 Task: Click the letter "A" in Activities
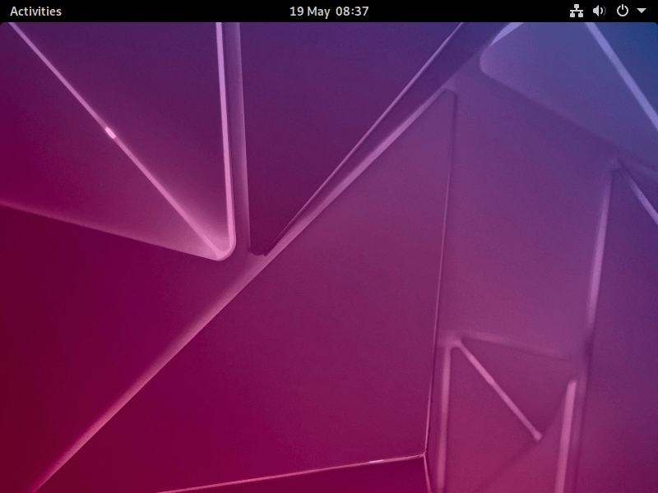pyautogui.click(x=14, y=12)
